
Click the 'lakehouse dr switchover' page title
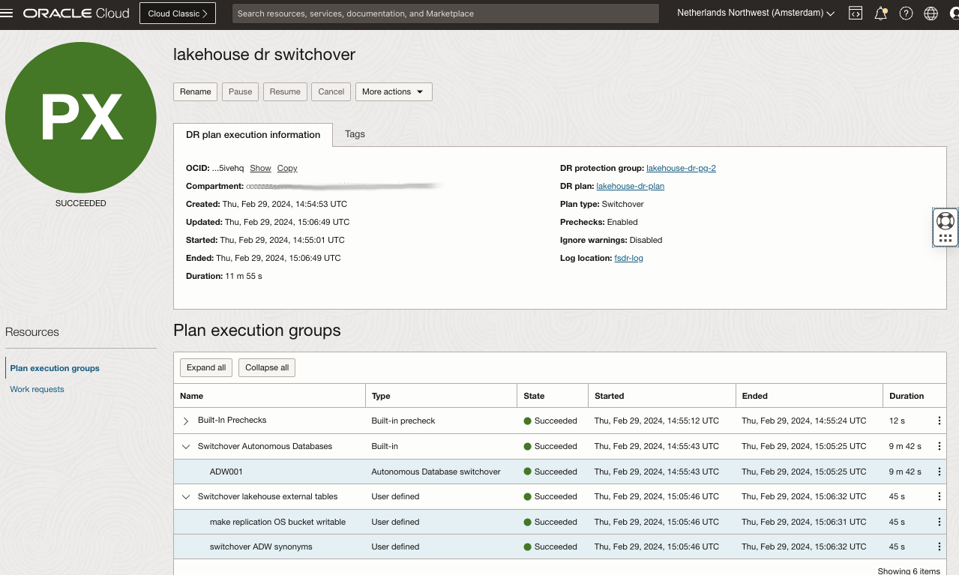click(x=264, y=55)
